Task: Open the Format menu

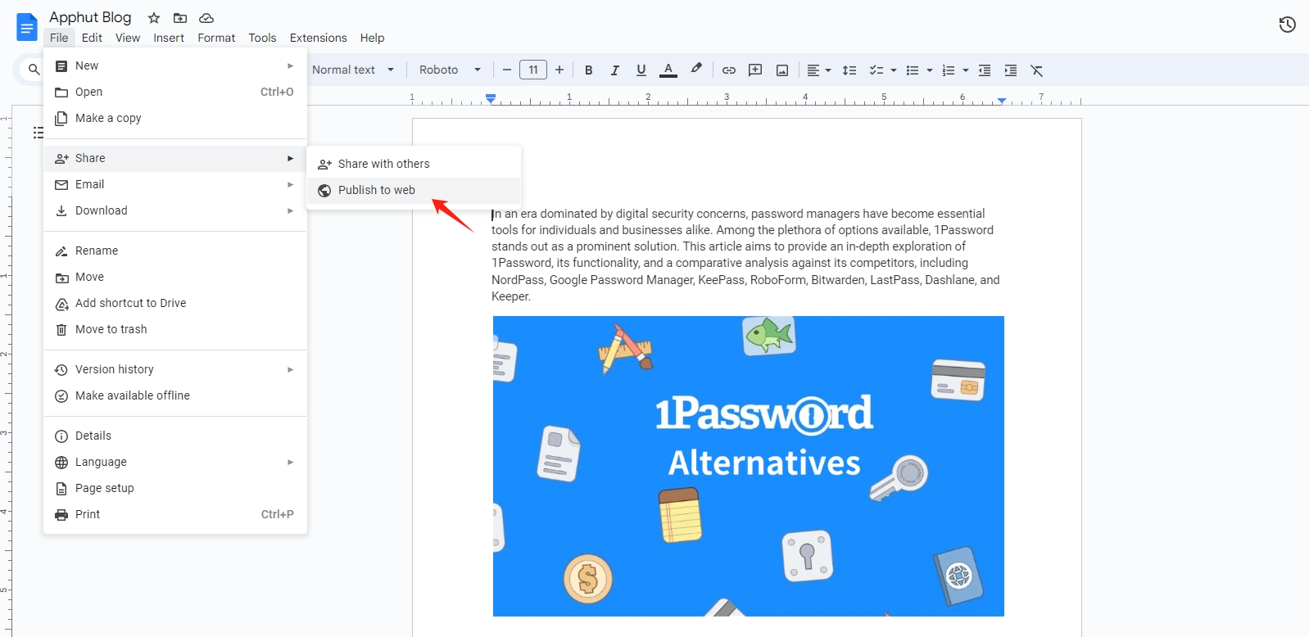Action: tap(216, 38)
